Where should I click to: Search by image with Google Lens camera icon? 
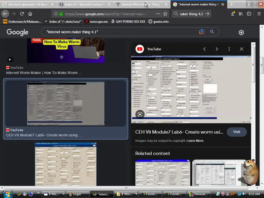click(202, 32)
